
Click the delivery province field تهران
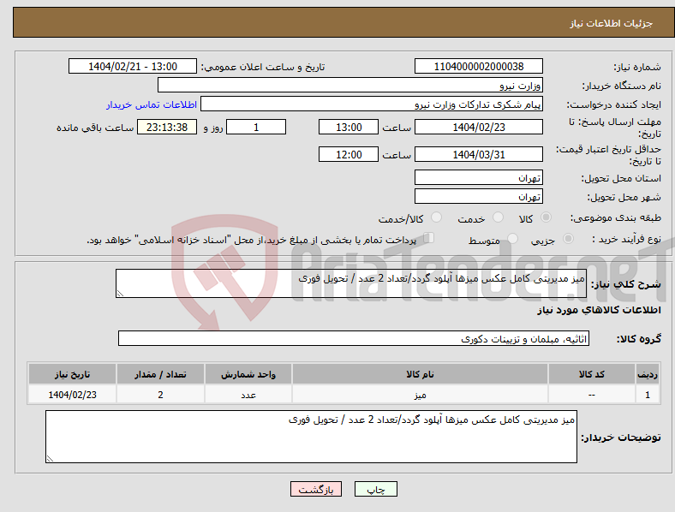[478, 177]
